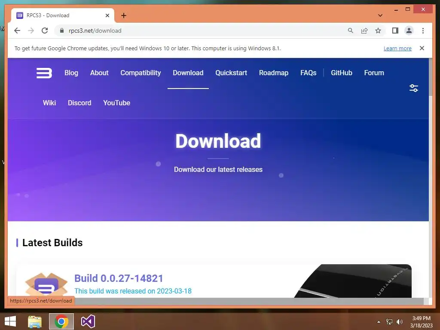Share this page via the share icon
The height and width of the screenshot is (330, 440).
364,31
